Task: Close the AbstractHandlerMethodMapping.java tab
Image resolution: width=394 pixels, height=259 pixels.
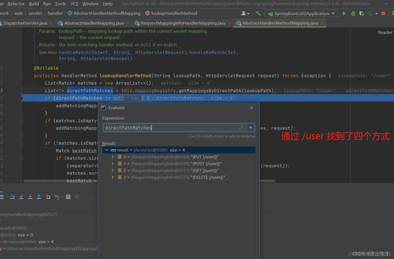Action: 322,23
